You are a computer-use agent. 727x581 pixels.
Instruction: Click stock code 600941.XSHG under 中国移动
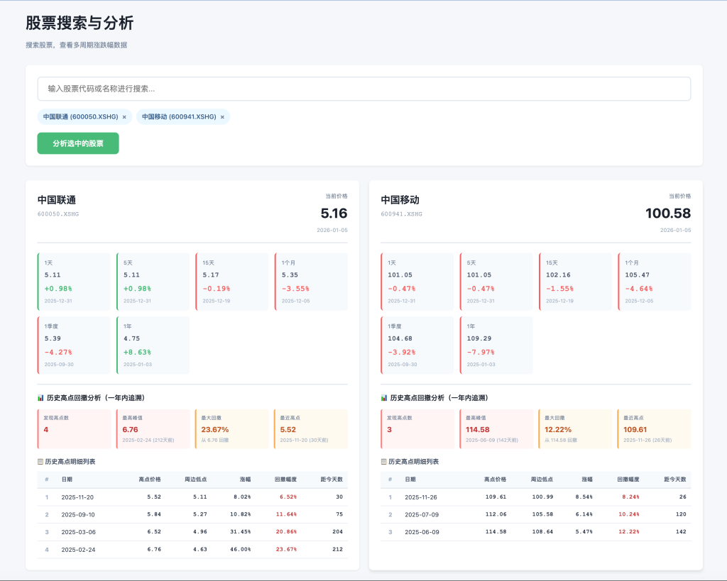click(x=402, y=214)
